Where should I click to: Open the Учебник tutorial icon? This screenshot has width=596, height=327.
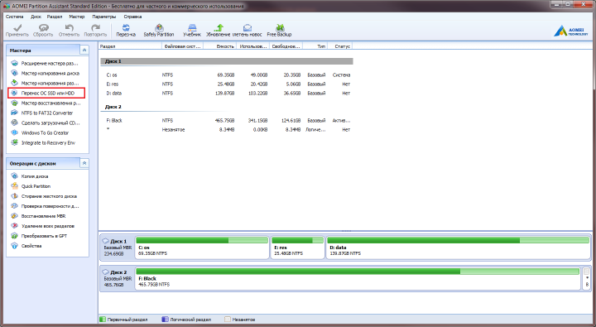(x=192, y=28)
